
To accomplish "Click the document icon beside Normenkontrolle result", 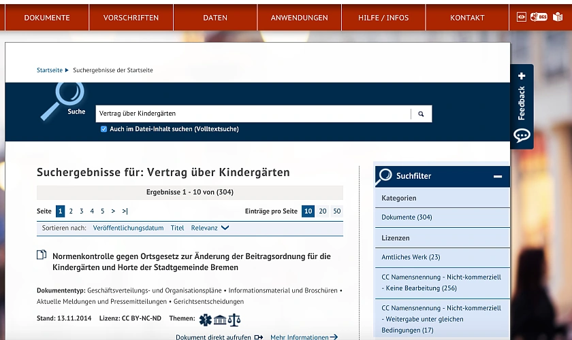I will click(x=42, y=255).
